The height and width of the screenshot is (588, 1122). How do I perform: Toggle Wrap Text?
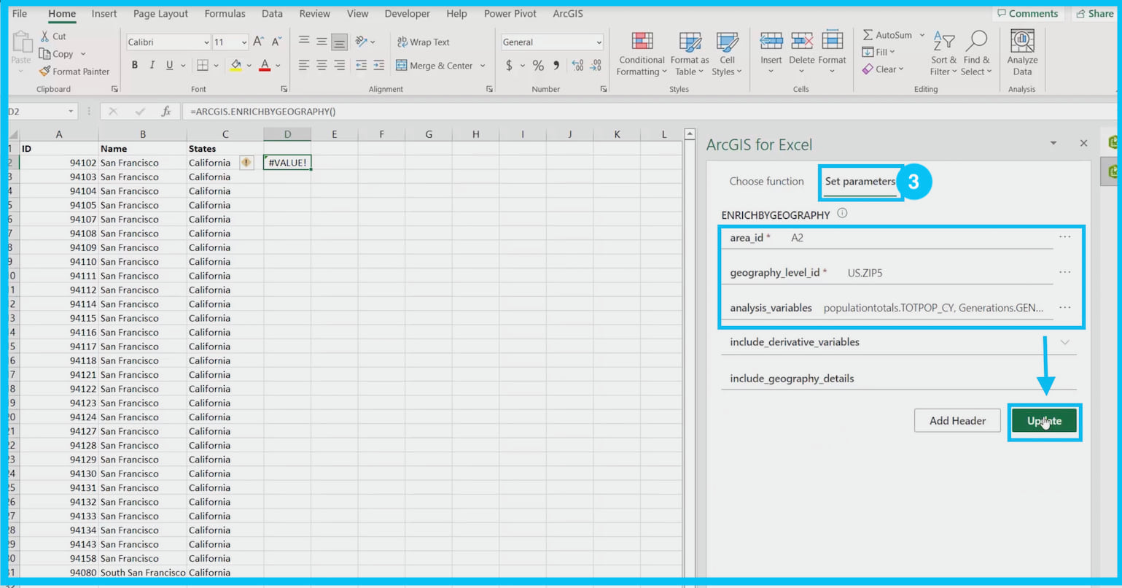pyautogui.click(x=423, y=42)
